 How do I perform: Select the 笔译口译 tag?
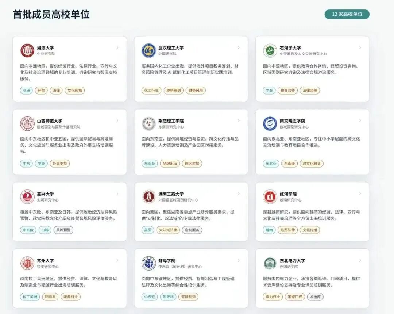pos(295,297)
